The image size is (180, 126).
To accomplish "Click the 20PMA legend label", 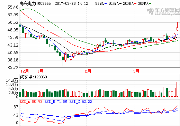I will pyautogui.click(x=128, y=3).
